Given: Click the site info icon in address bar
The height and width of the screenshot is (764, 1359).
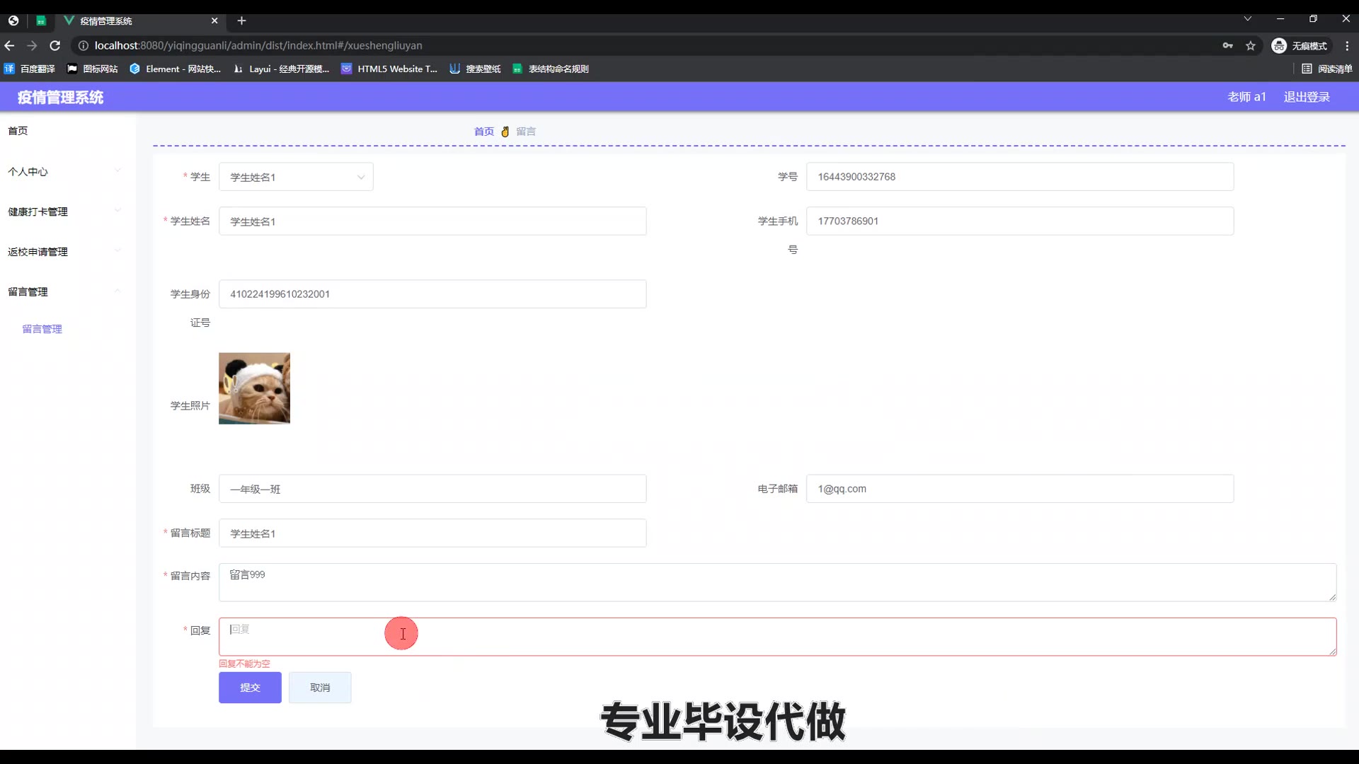Looking at the screenshot, I should coord(83,45).
